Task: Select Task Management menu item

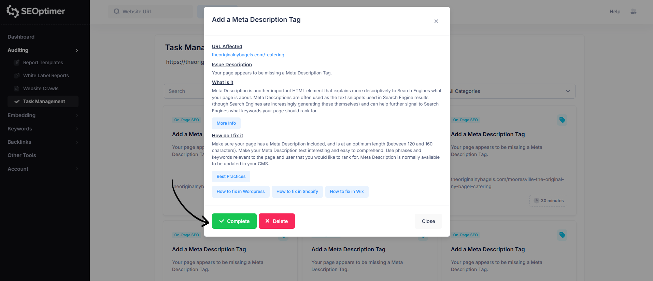Action: (44, 101)
